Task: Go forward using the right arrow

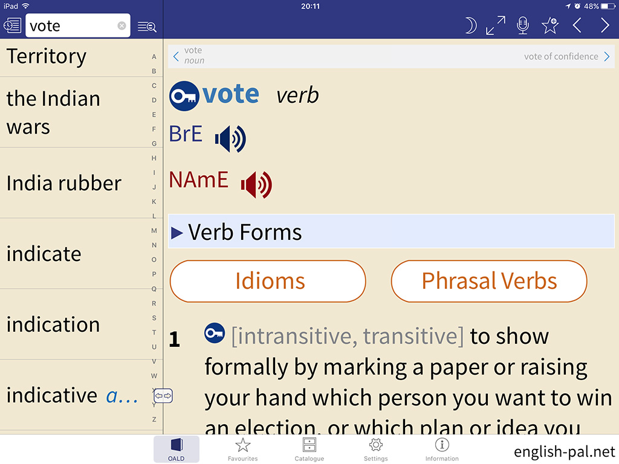Action: click(604, 25)
